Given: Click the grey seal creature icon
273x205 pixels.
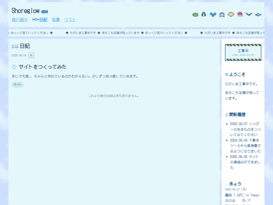Looking at the screenshot, I should (222, 15).
